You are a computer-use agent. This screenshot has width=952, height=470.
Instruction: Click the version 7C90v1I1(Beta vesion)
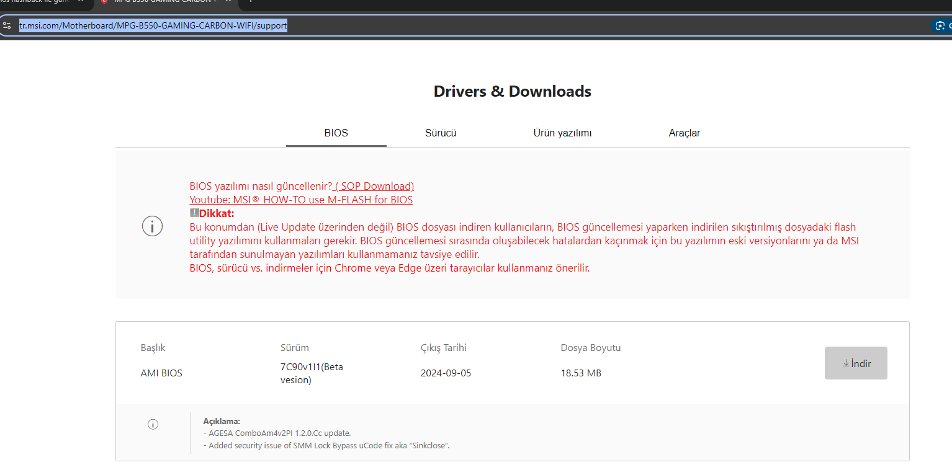point(312,373)
